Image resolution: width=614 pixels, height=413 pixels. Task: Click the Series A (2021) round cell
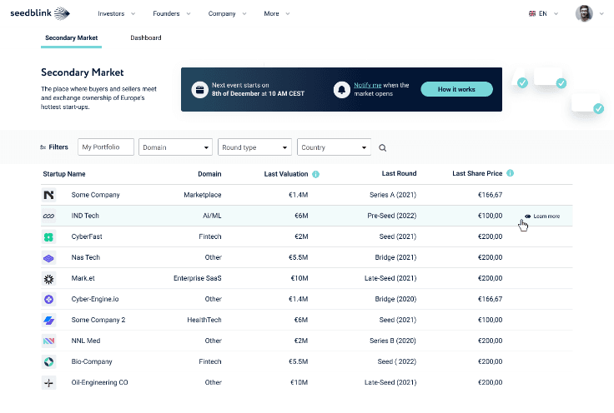(393, 195)
